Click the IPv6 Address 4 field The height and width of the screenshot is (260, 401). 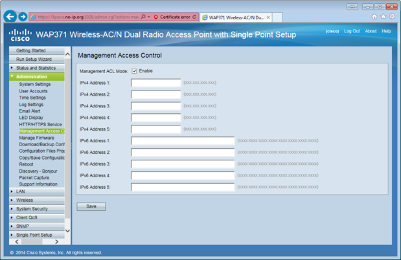pos(183,176)
